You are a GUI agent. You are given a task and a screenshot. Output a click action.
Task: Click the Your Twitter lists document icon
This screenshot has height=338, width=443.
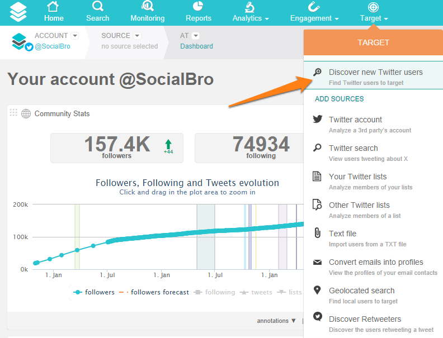click(317, 176)
